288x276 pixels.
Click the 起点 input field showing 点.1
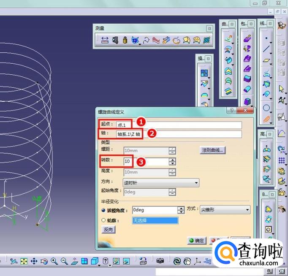179,125
